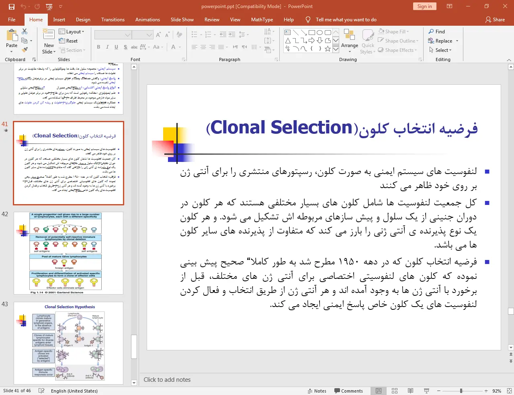Open the File tab

pyautogui.click(x=12, y=20)
